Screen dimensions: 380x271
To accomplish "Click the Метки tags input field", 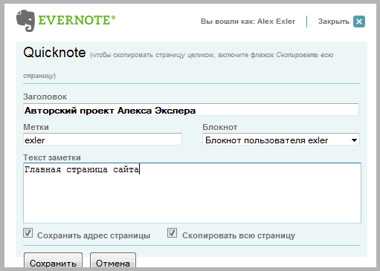I will 103,140.
